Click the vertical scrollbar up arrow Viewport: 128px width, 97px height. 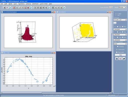click(x=112, y=12)
